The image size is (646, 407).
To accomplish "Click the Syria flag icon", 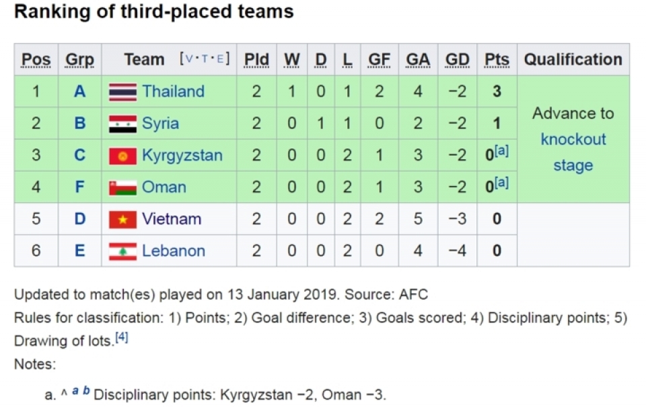I will [x=122, y=124].
